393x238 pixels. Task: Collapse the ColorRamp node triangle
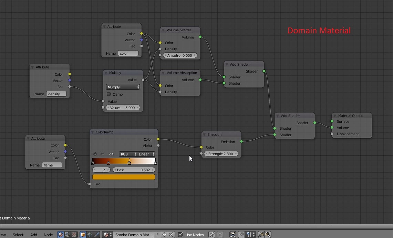92,132
